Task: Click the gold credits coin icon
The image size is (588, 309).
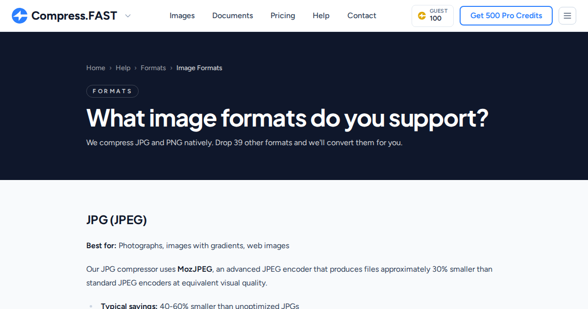Action: point(421,16)
